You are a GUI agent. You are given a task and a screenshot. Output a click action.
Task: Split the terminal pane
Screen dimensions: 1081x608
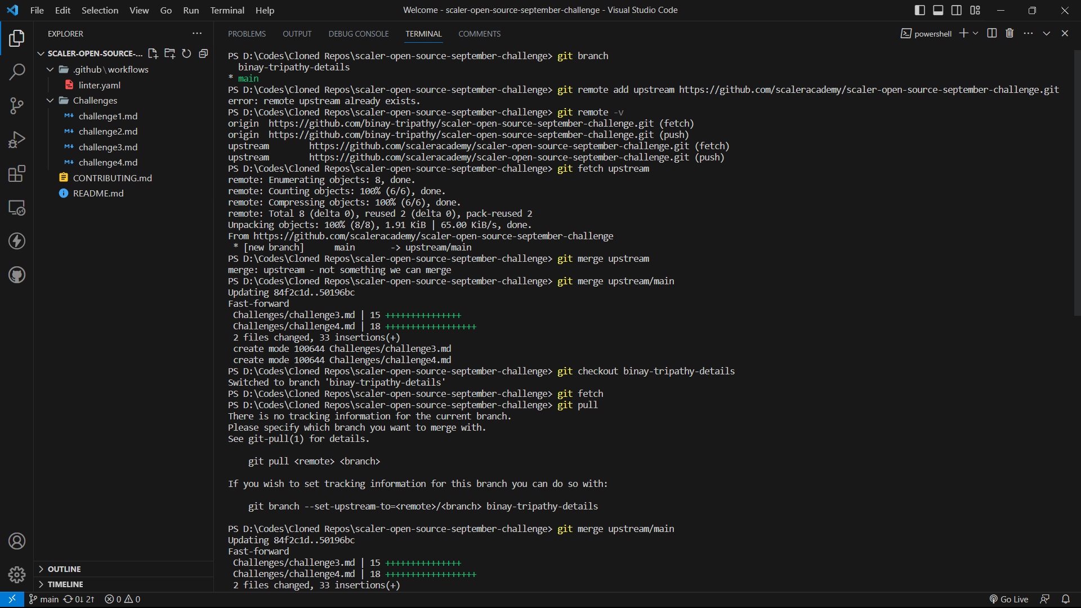[991, 33]
